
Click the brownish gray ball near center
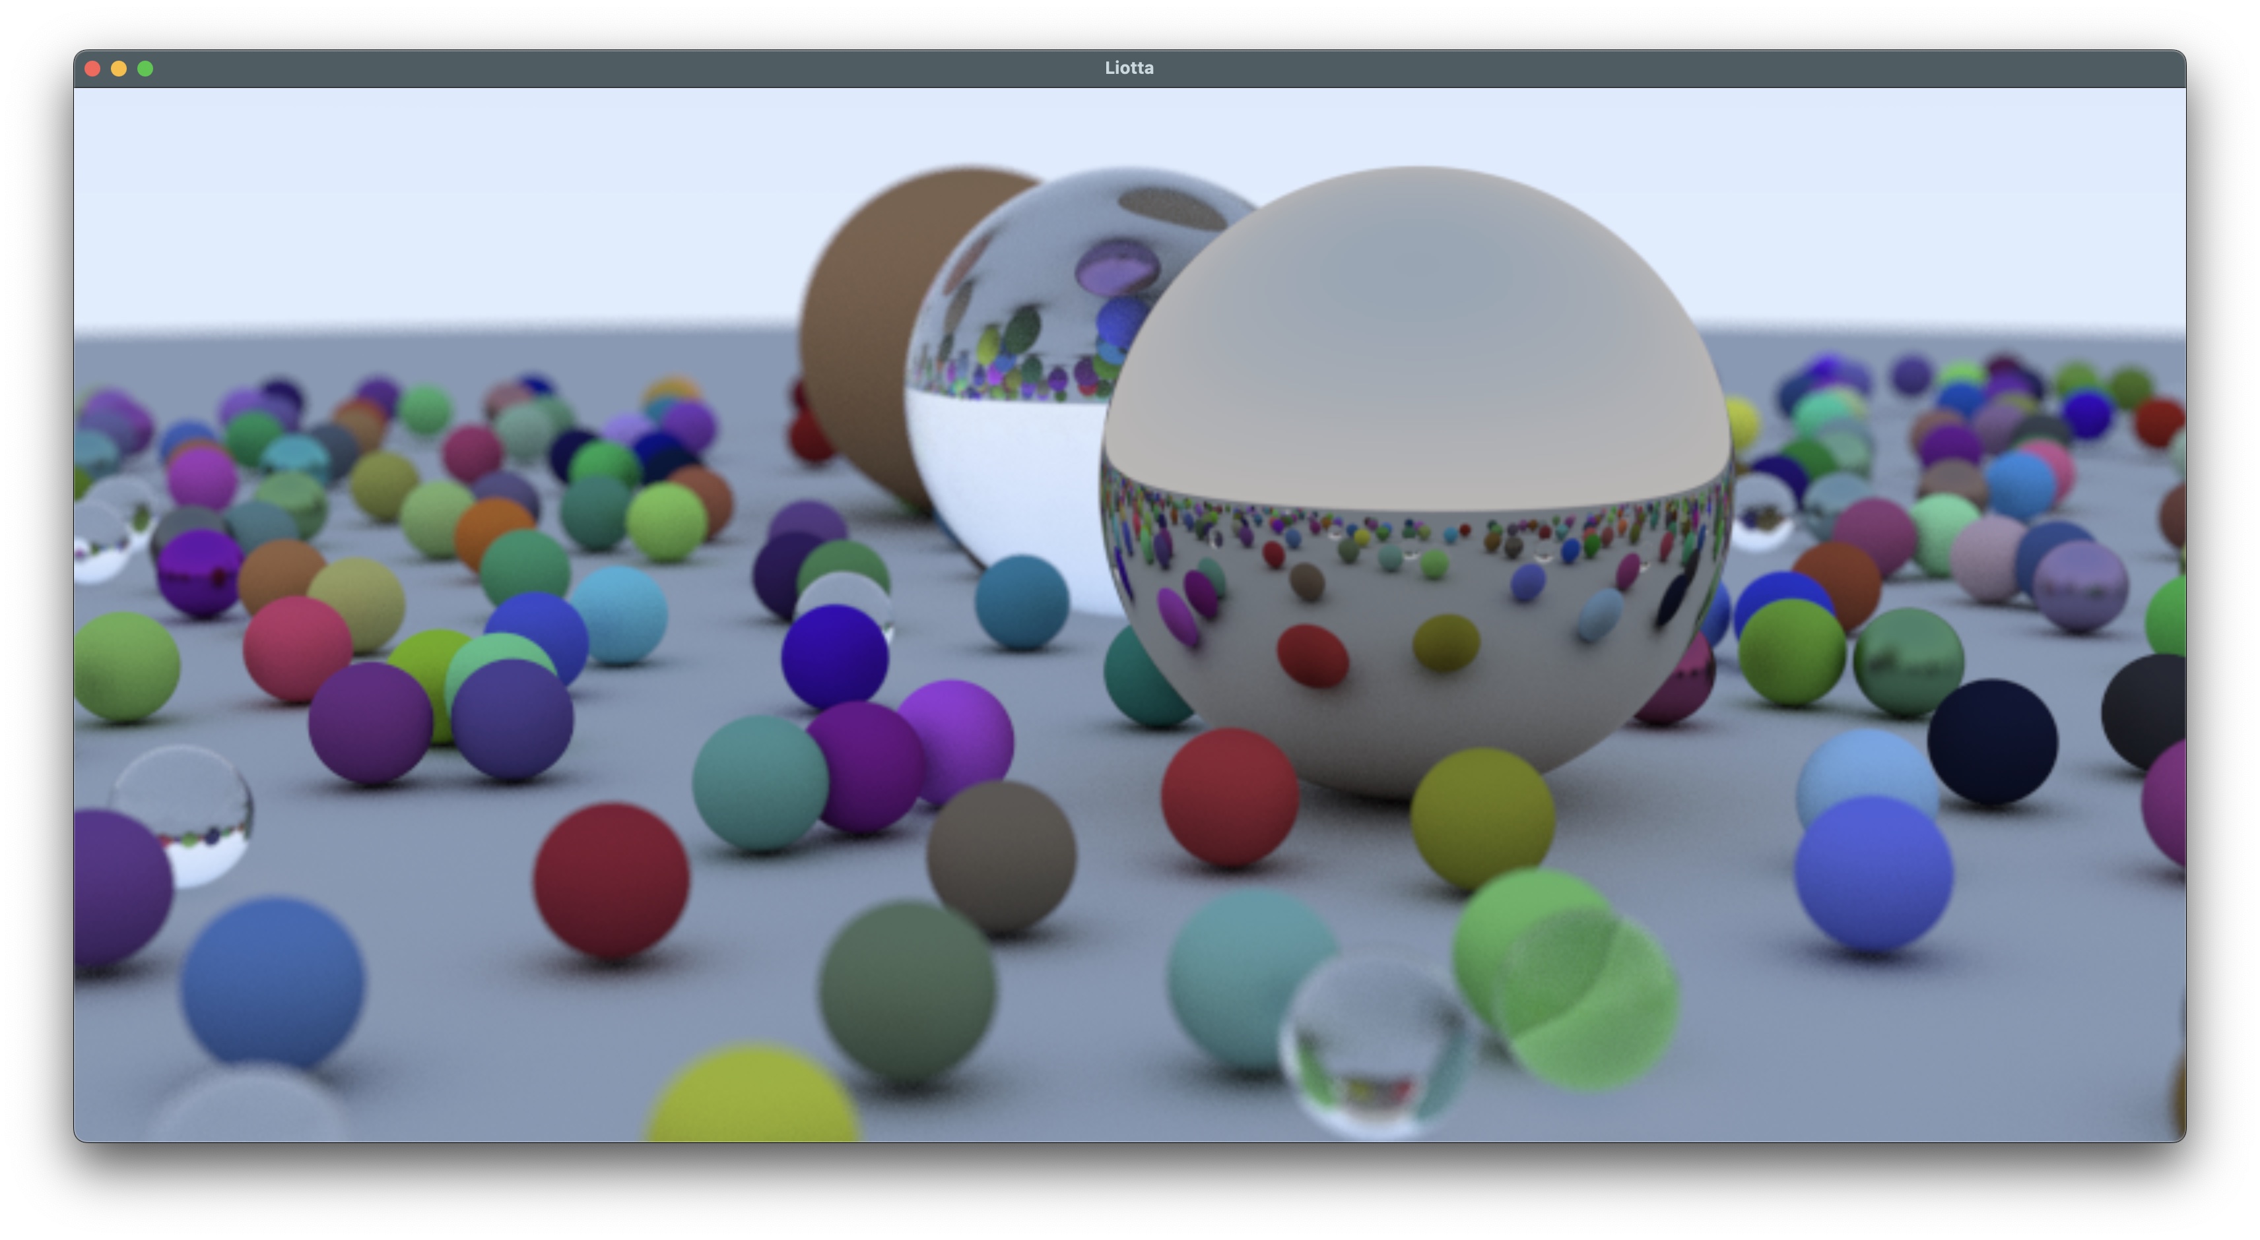1002,855
